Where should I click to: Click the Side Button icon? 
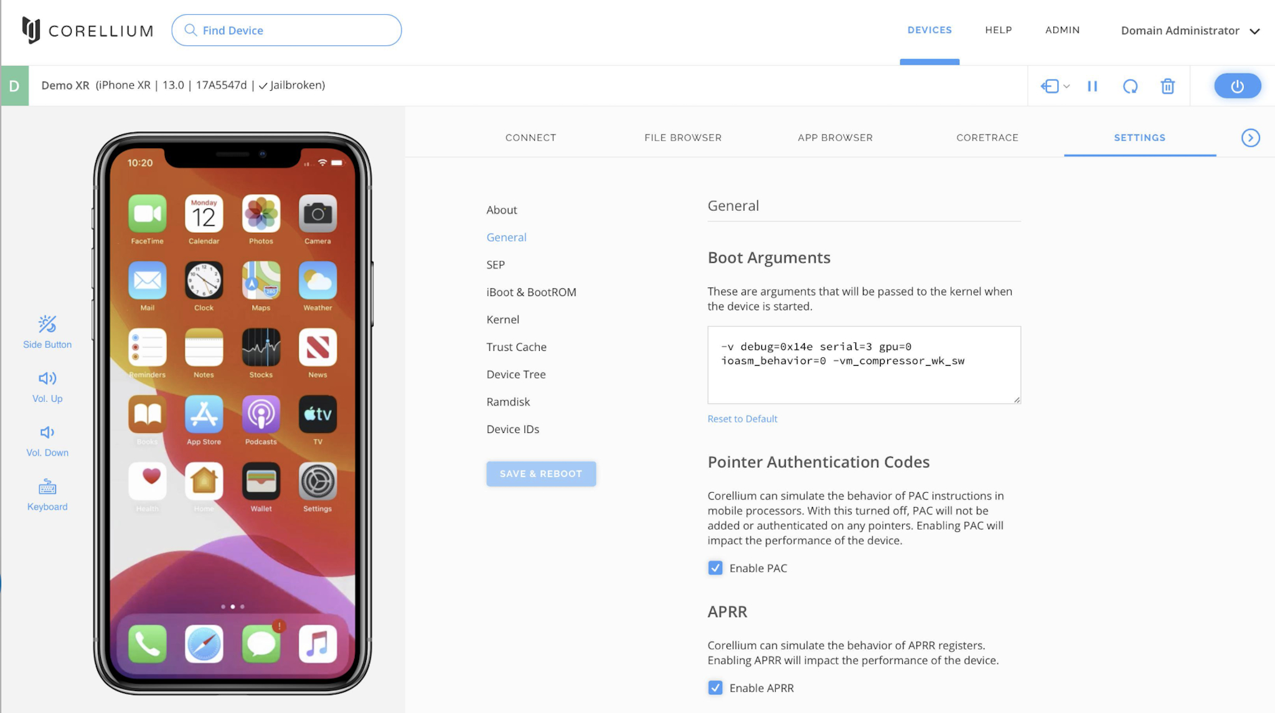pos(47,324)
